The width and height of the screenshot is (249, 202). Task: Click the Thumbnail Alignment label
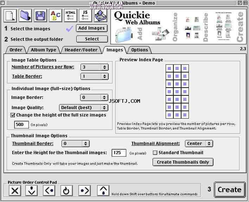(x=155, y=144)
